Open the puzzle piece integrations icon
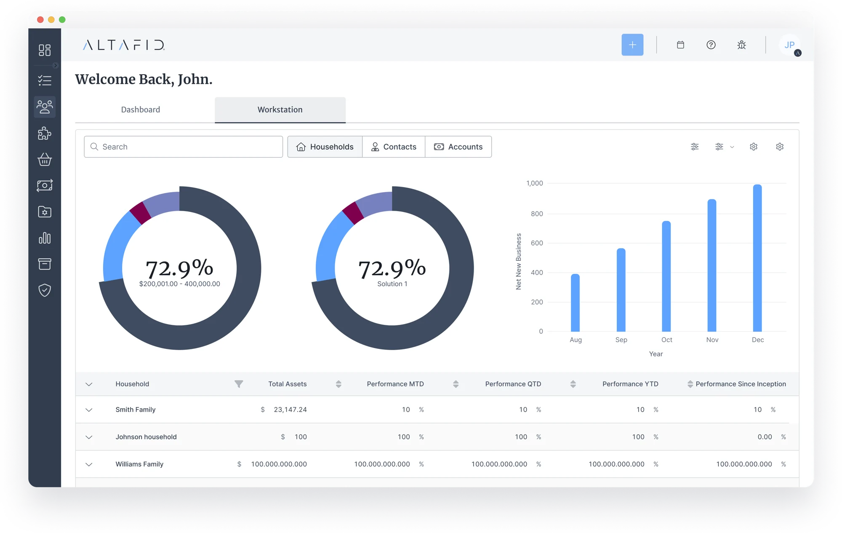 pos(45,133)
